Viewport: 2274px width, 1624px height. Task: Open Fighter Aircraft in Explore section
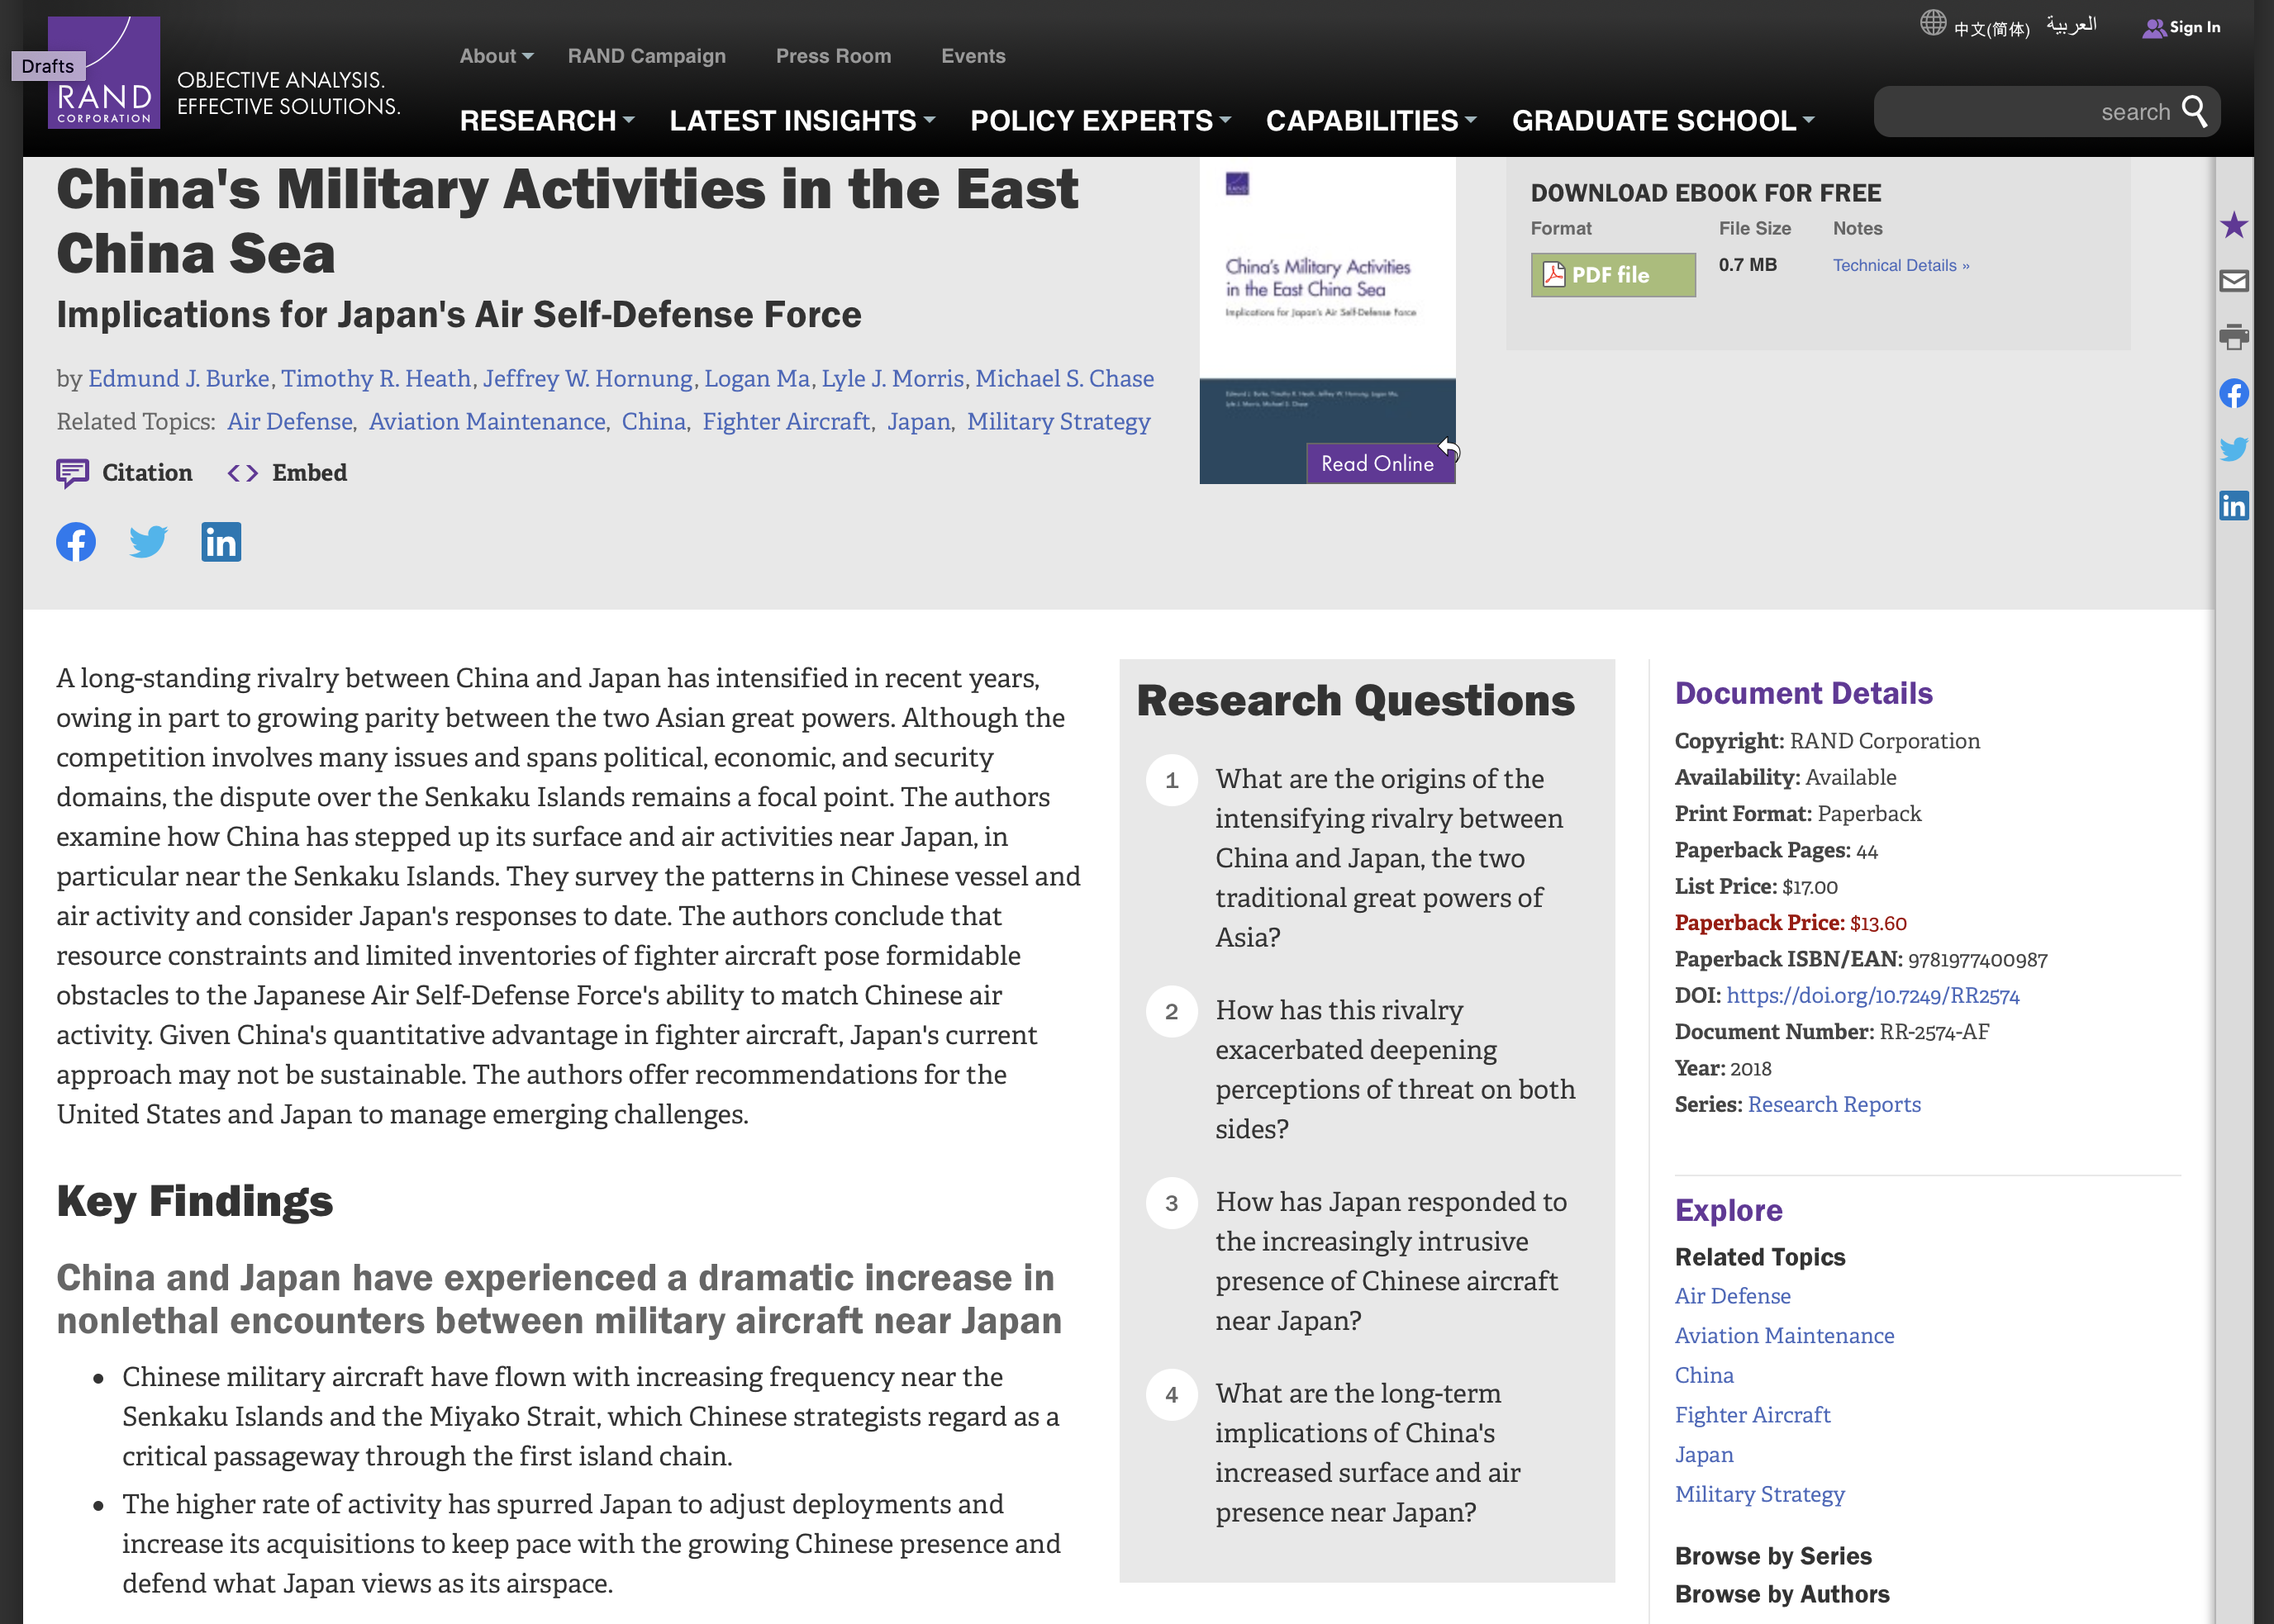point(1753,1415)
